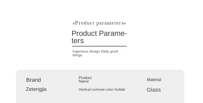203x103 pixels.
Task: Click the word "things" in the tagline
Action: pos(77,55)
